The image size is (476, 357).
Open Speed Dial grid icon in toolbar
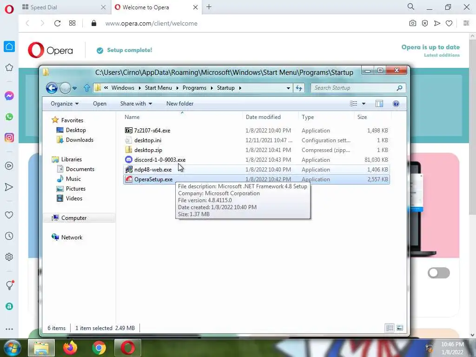tap(72, 23)
